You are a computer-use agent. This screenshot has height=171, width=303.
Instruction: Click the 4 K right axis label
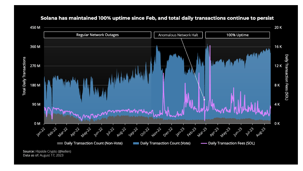click(277, 105)
